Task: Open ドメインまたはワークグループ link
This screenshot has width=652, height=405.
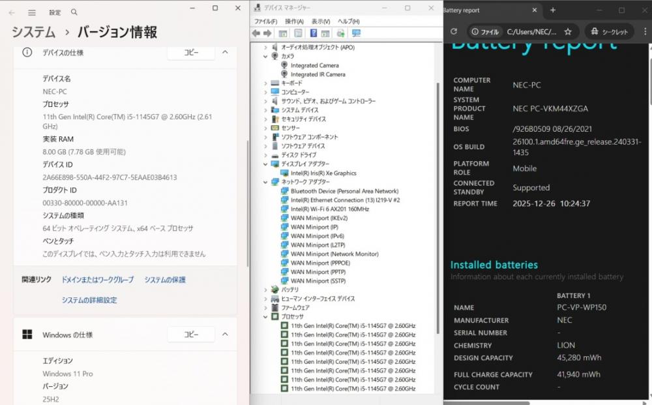Action: [x=98, y=280]
